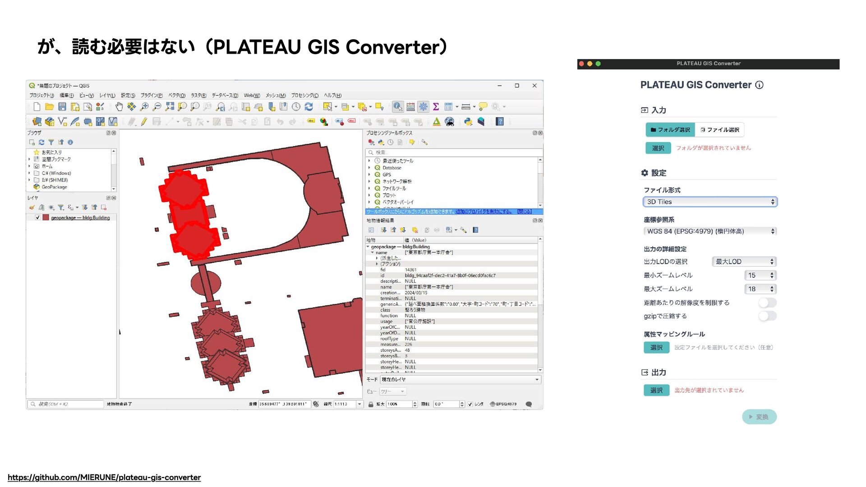Open the レイヤ menu
This screenshot has height=487, width=866.
click(107, 96)
